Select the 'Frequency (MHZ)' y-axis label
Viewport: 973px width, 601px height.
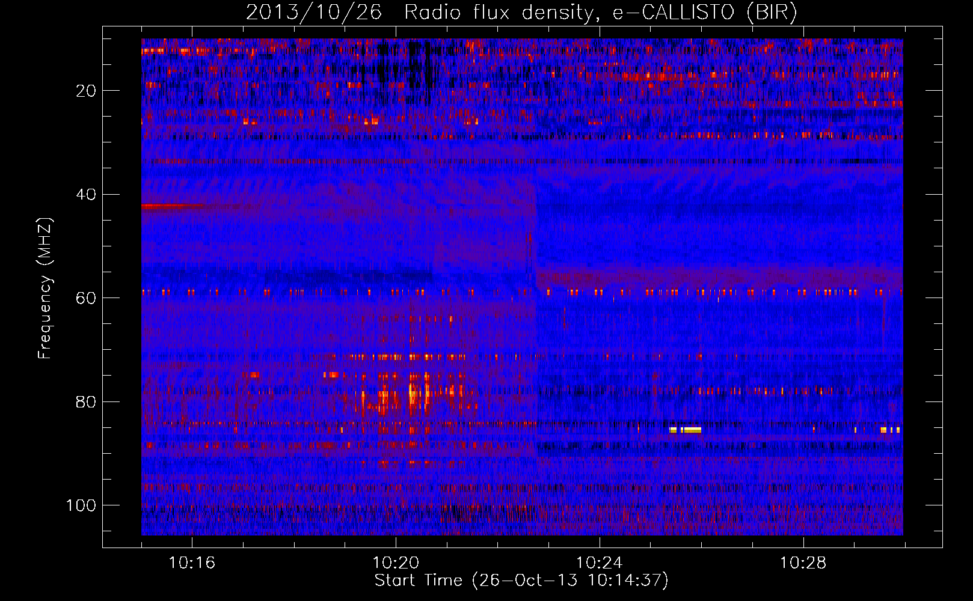pyautogui.click(x=45, y=288)
